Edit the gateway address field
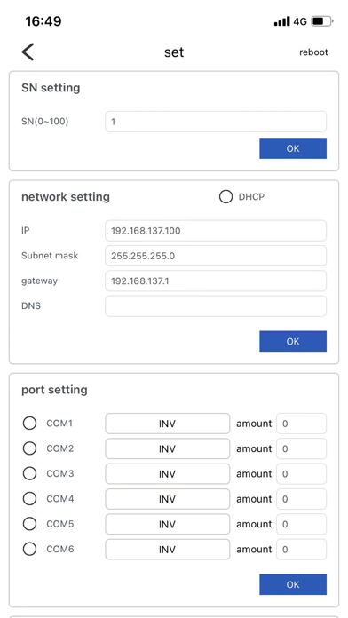The height and width of the screenshot is (618, 348). 216,281
